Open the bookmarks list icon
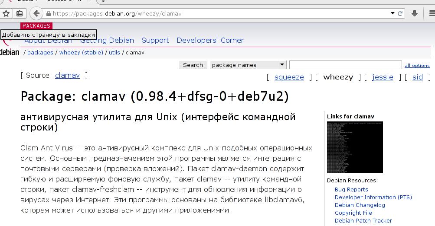 pyautogui.click(x=20, y=13)
